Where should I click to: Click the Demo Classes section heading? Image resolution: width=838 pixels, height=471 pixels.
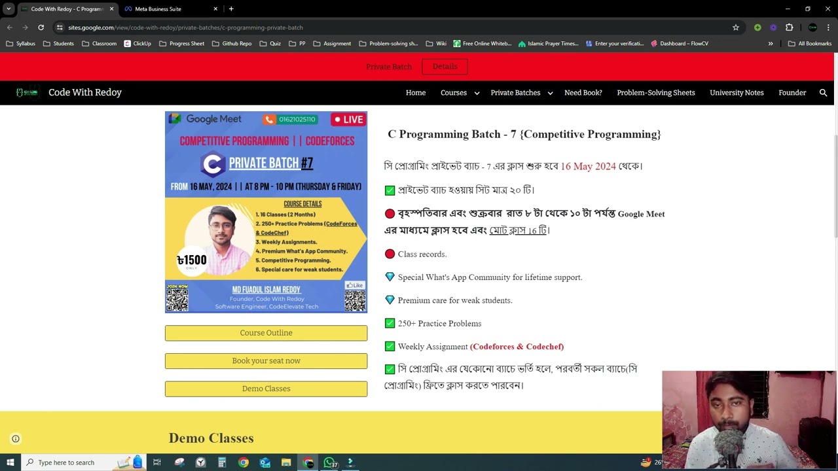(x=211, y=438)
